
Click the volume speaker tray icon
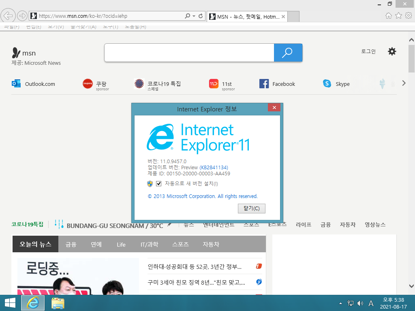coord(360,303)
